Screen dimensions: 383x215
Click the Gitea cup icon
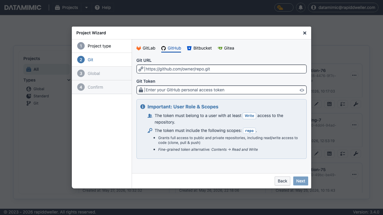220,48
